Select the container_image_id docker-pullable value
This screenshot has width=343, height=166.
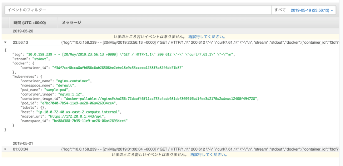160,99
